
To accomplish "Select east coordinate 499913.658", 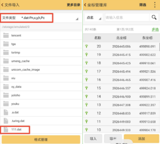I will 147,122.
